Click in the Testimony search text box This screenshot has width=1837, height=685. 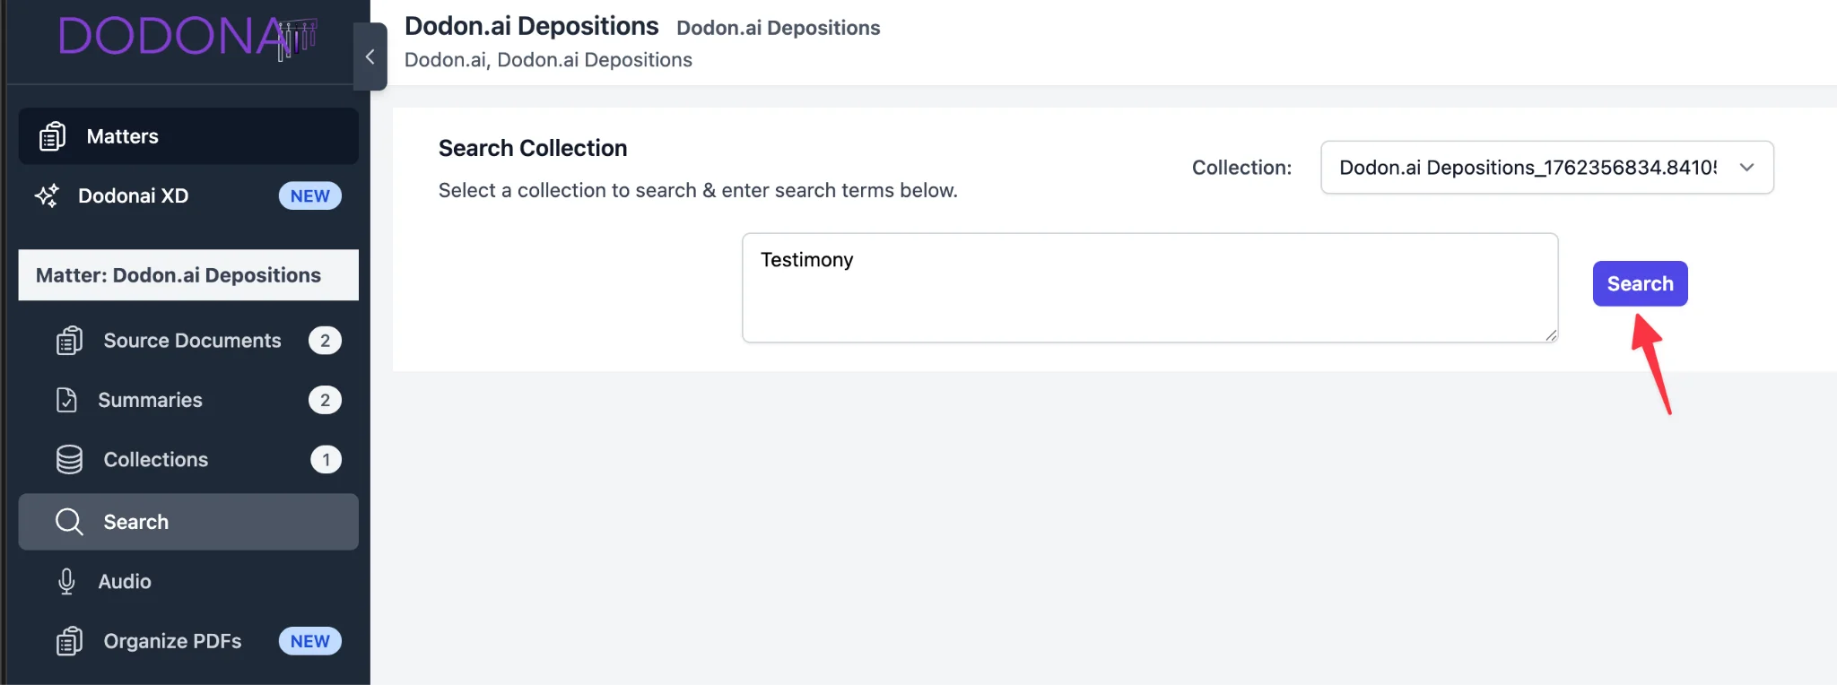pyautogui.click(x=1148, y=287)
